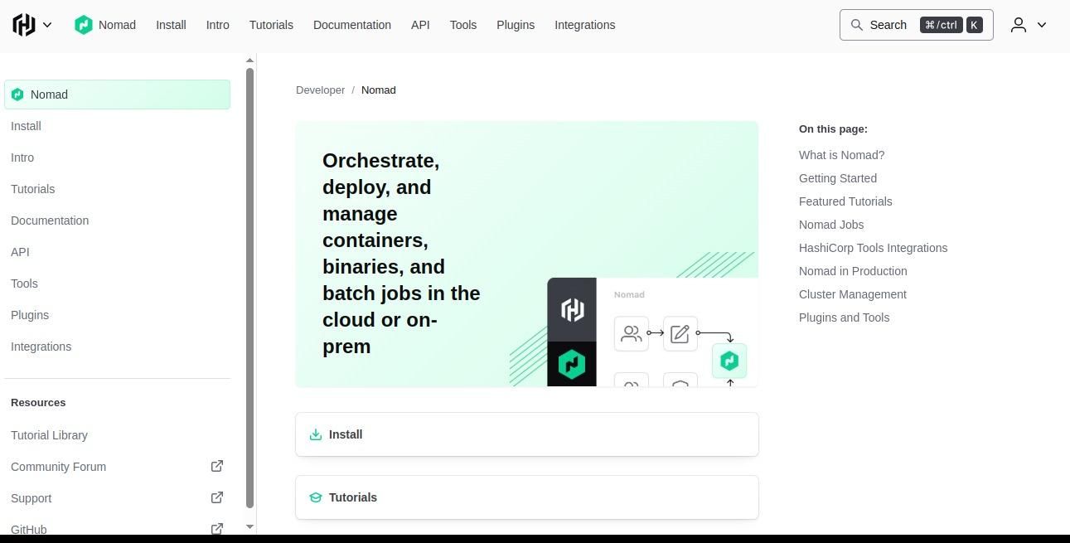Jump to Nomad in Production section
Image resolution: width=1070 pixels, height=543 pixels.
pos(853,271)
